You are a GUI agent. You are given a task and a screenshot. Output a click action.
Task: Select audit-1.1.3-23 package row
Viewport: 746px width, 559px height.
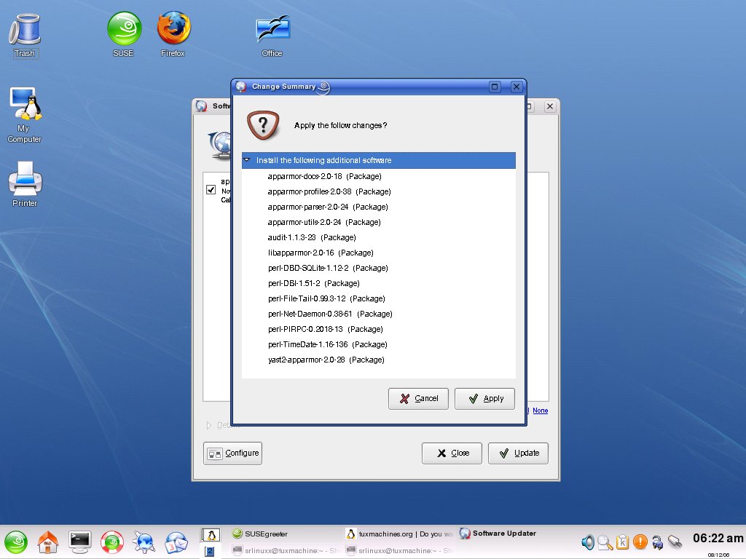pyautogui.click(x=378, y=237)
